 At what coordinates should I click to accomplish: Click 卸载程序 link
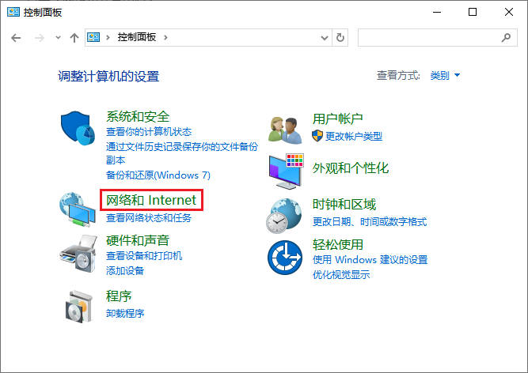tap(125, 313)
